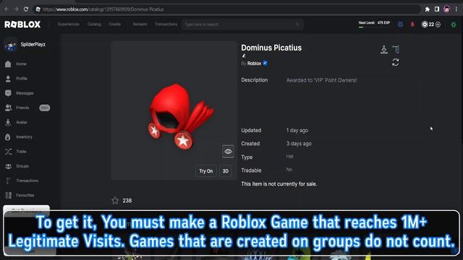This screenshot has height=260, width=463.
Task: Click the friends count badge
Action: [45, 108]
